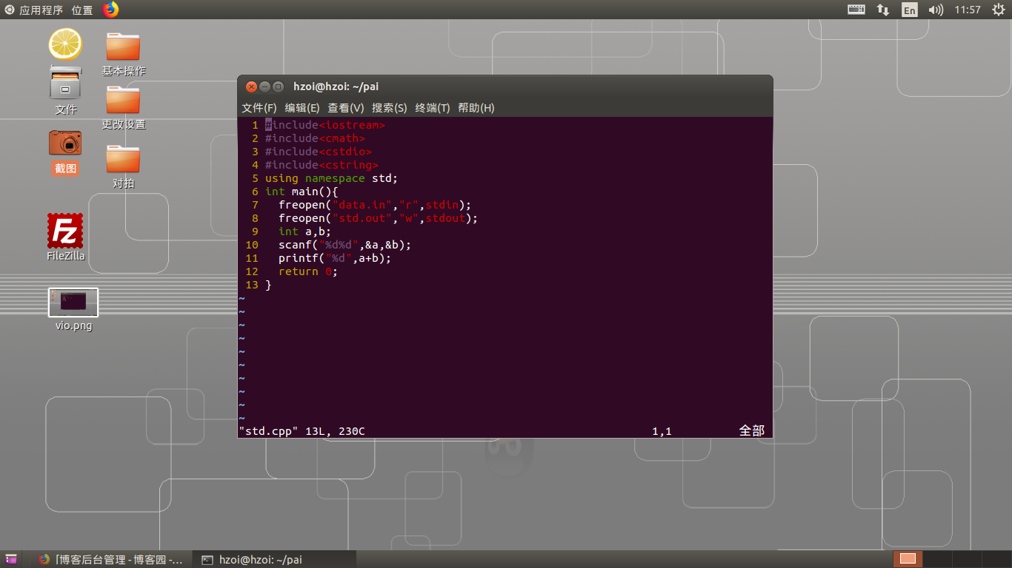
Task: Click the 'return 0;' line
Action: pyautogui.click(x=308, y=271)
